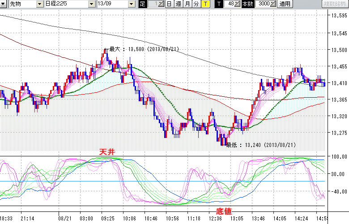The width and height of the screenshot is (349, 224).
Task: Click the spinner beside the 3000 value
Action: point(273,4)
